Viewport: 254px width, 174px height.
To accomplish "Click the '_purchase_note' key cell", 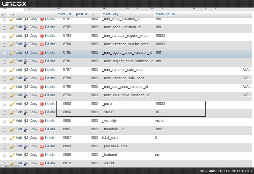I will 115,146.
